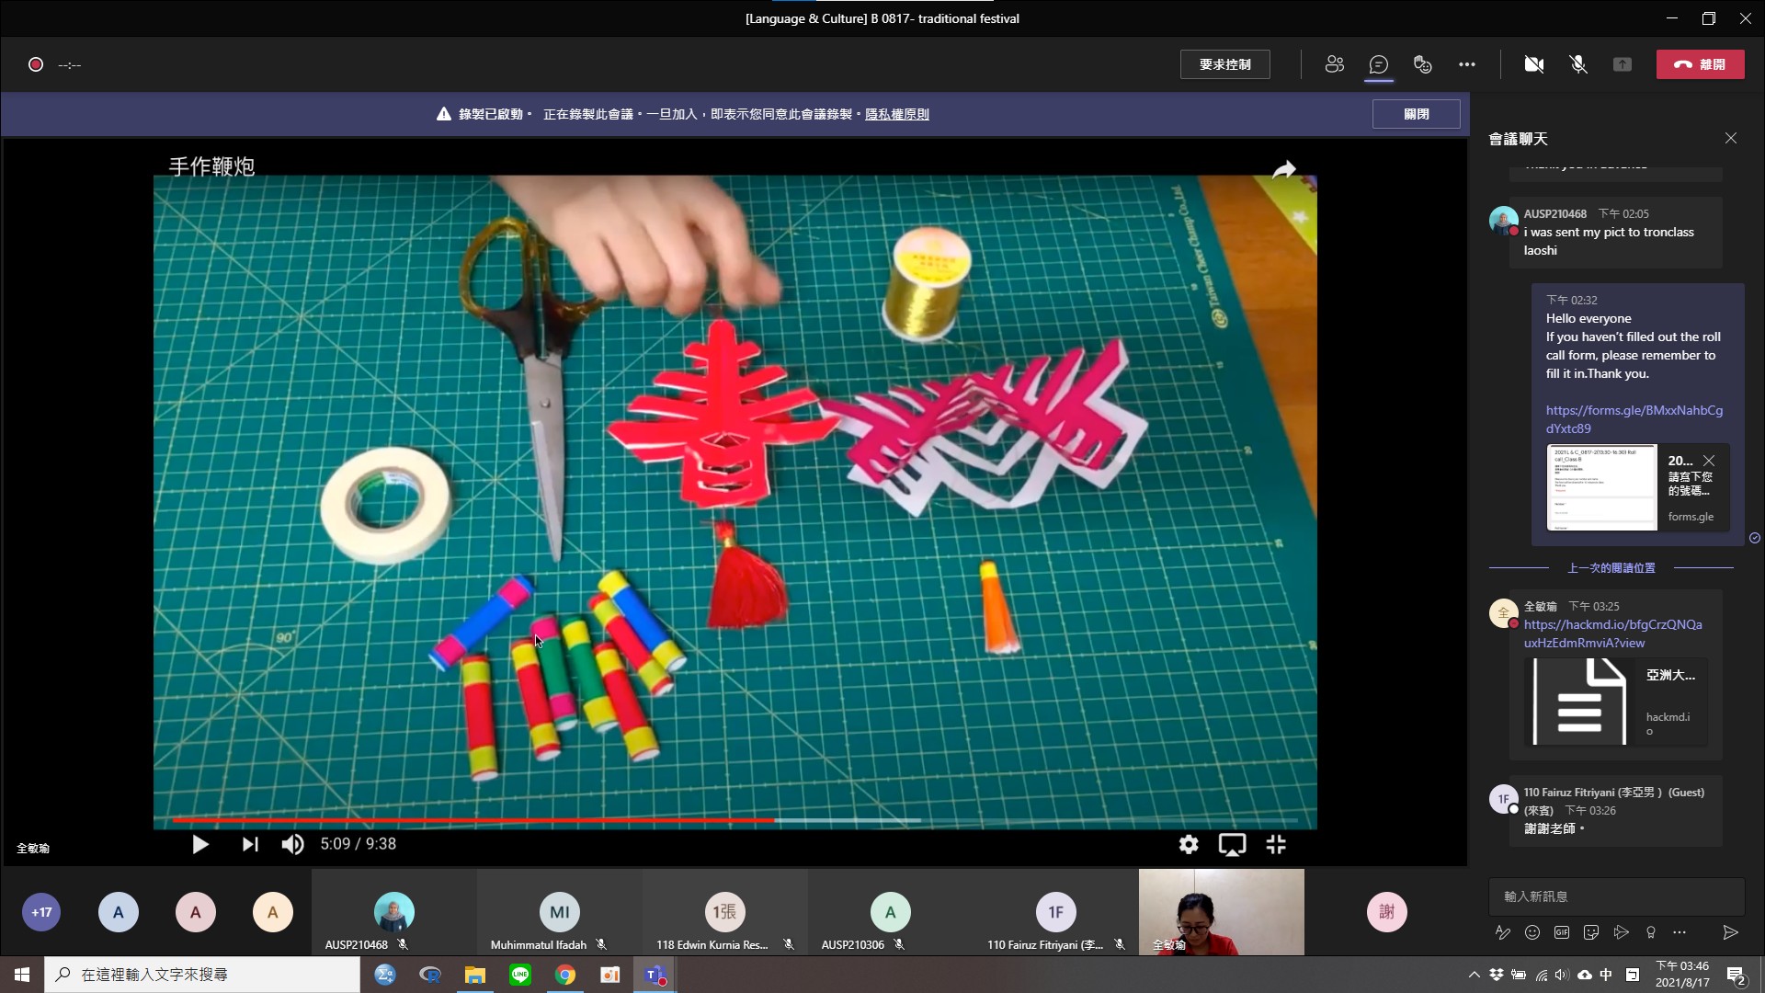Viewport: 1765px width, 993px height.
Task: Click the 輸入新訊息 message input field
Action: (x=1615, y=896)
